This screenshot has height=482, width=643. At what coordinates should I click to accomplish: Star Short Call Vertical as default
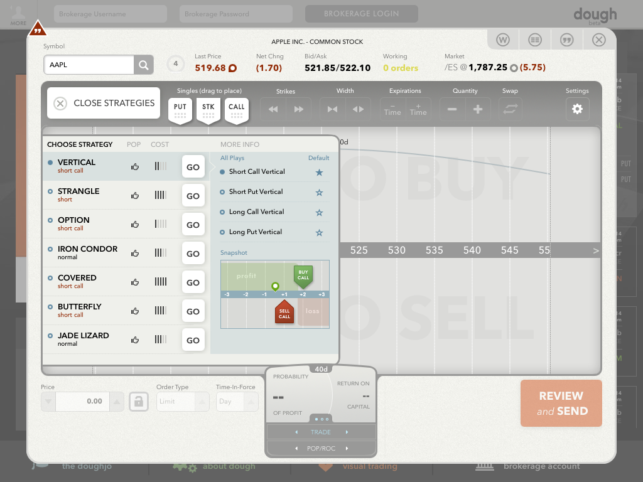coord(319,173)
